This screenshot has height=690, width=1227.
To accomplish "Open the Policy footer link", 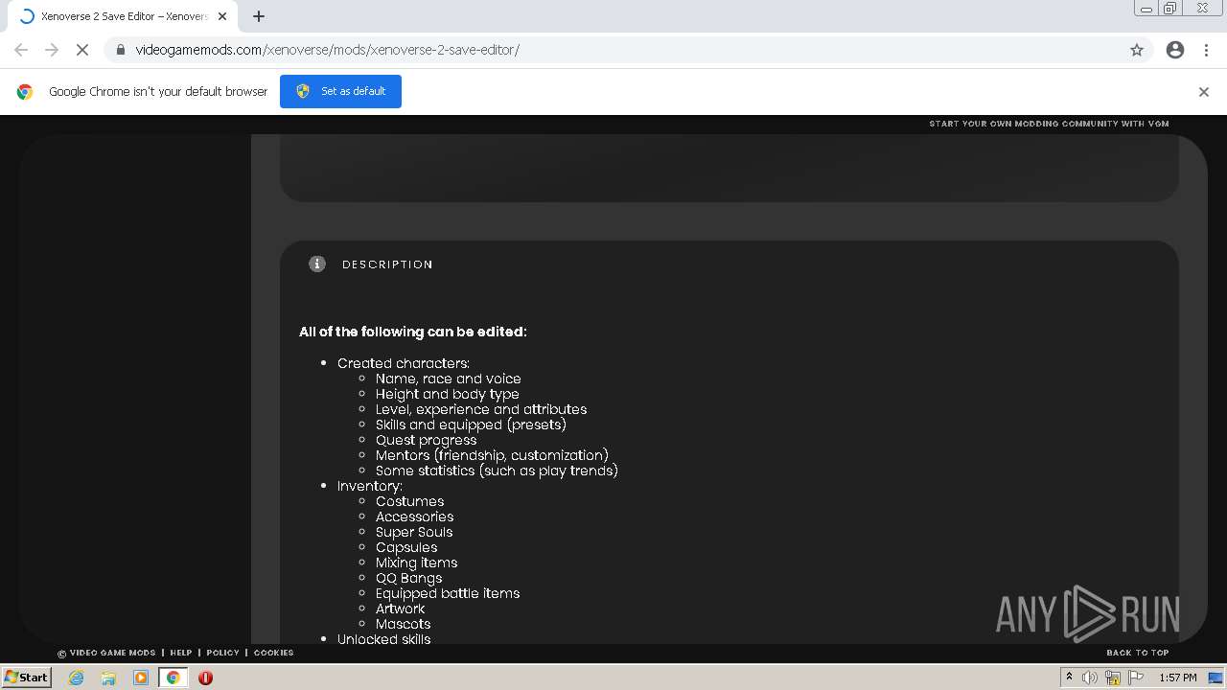I will [x=222, y=653].
